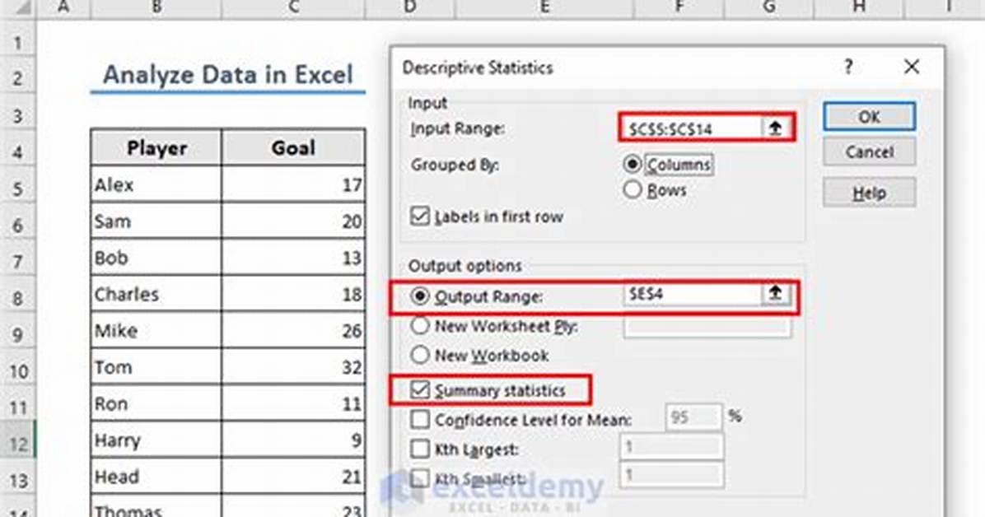This screenshot has width=985, height=517.
Task: Select the Columns grouping radio button
Action: click(632, 164)
